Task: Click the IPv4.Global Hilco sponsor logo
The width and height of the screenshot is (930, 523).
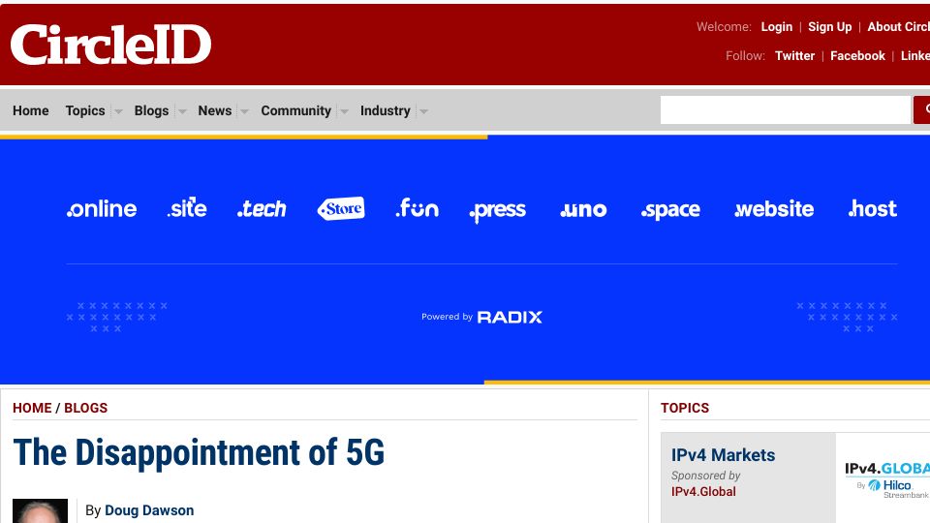Action: coord(887,479)
